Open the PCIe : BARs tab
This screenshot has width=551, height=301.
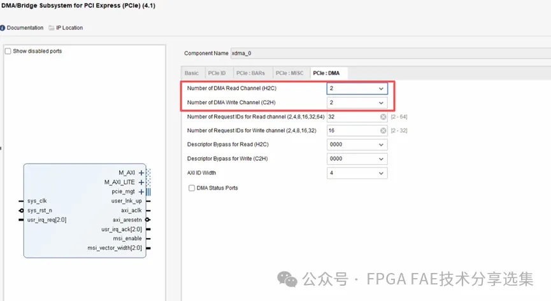[x=251, y=73]
